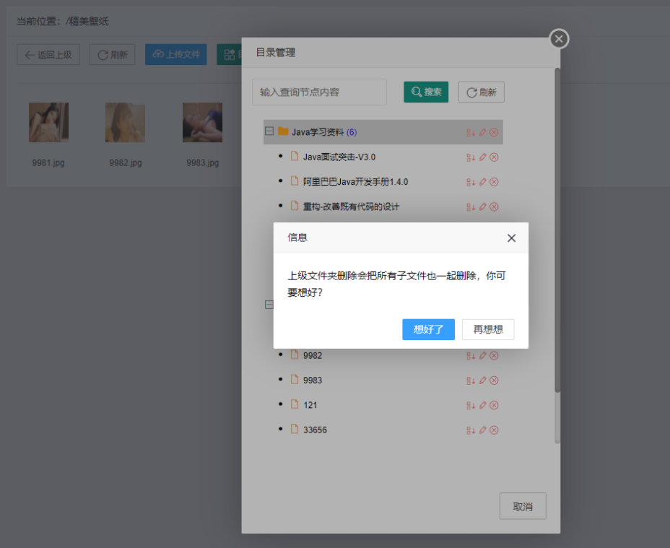
Task: Click the green 搜索 search button
Action: [x=426, y=92]
